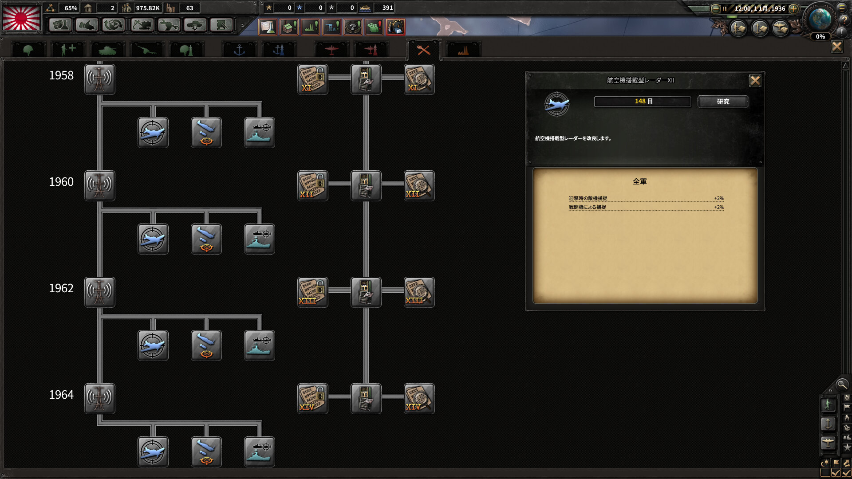Toggle the movement arrows checkbox
The width and height of the screenshot is (852, 479).
click(846, 473)
